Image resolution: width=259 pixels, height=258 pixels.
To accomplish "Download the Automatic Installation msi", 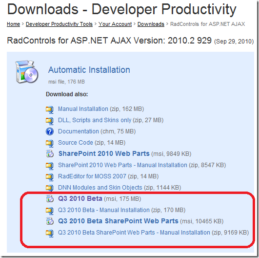I will pos(89,70).
